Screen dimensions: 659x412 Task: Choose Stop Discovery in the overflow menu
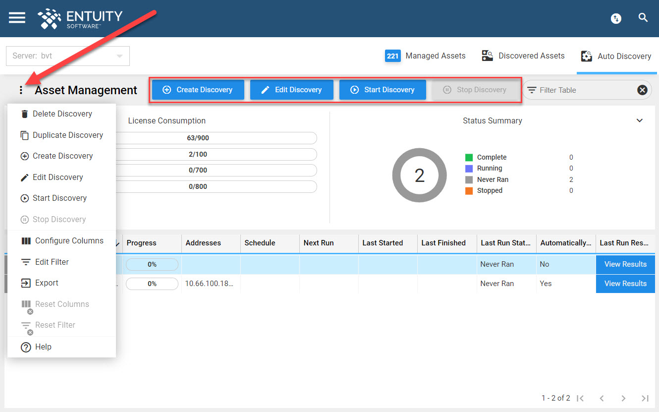[x=61, y=220]
